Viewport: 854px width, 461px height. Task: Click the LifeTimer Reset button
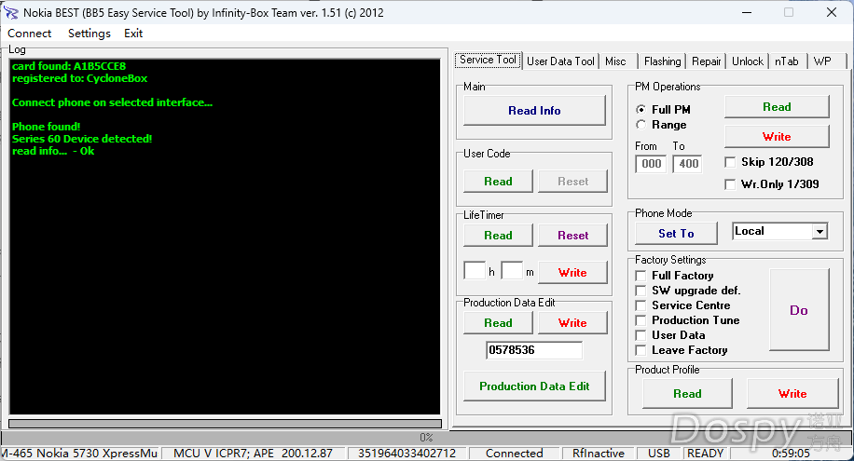[x=573, y=235]
